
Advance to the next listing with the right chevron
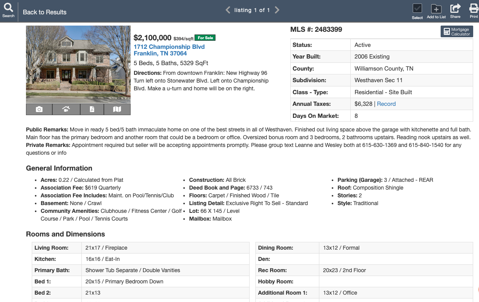(277, 10)
